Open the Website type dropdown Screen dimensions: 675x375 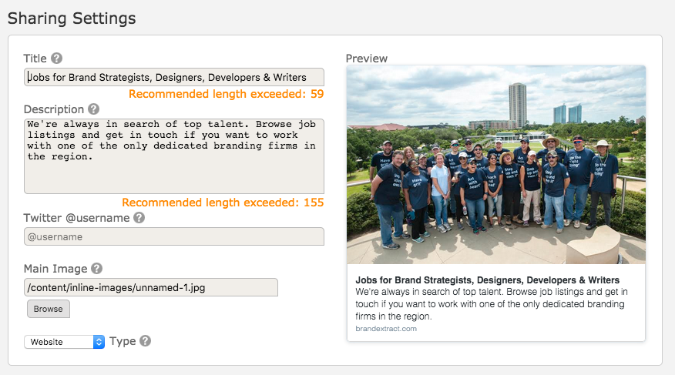pos(64,342)
